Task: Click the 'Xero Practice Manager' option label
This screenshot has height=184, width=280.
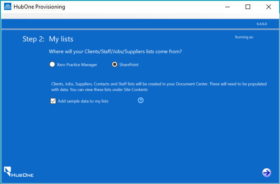Action: tap(77, 65)
